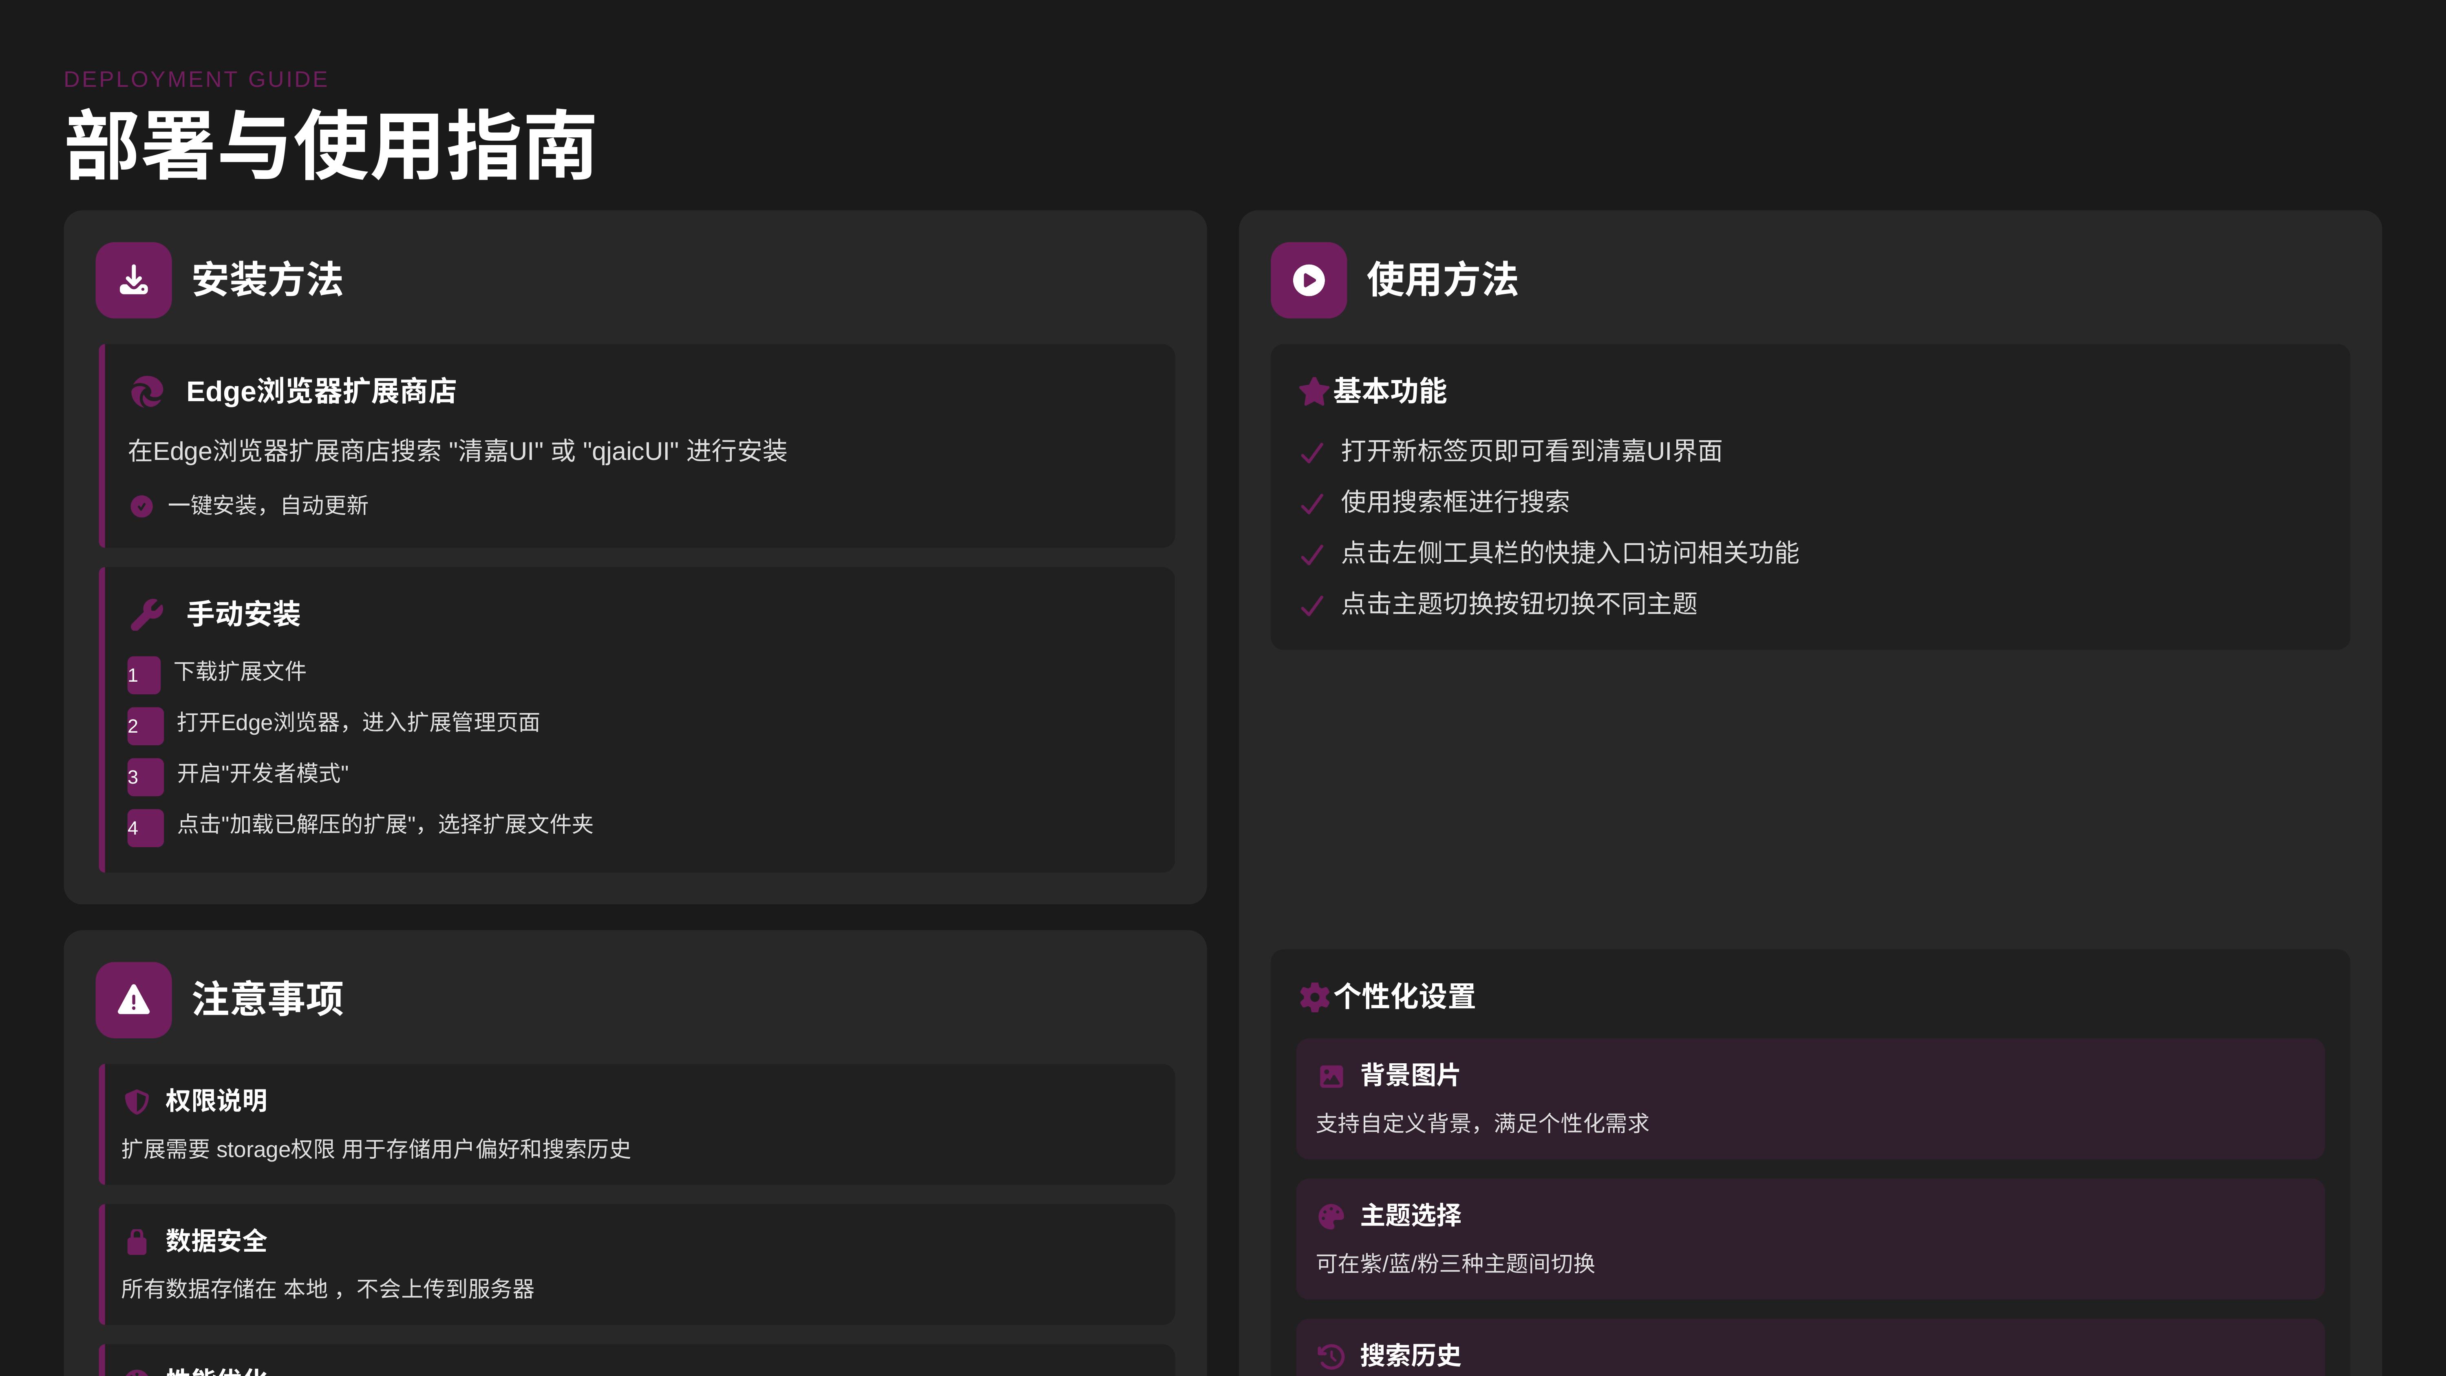
Task: Click the download icon beside 安装方法
Action: [x=133, y=279]
